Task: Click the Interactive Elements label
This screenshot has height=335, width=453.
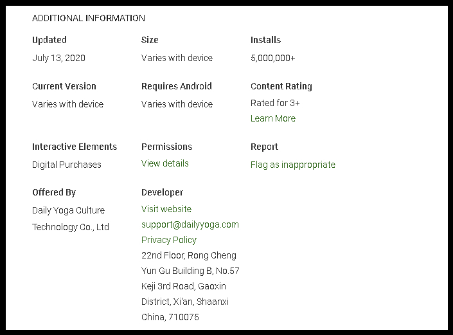Action: [x=75, y=147]
